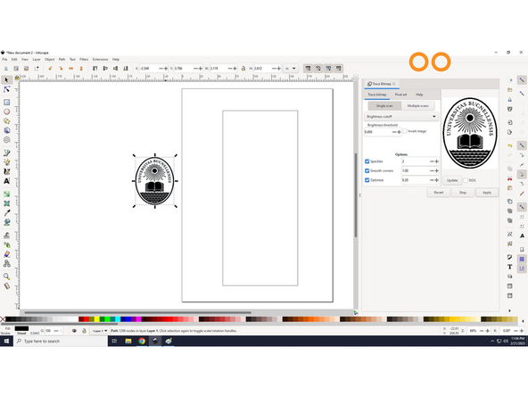
Task: Open the File menu
Action: 4,59
